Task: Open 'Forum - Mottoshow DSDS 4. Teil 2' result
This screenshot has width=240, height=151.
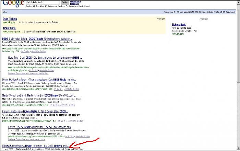Action: 35,111
